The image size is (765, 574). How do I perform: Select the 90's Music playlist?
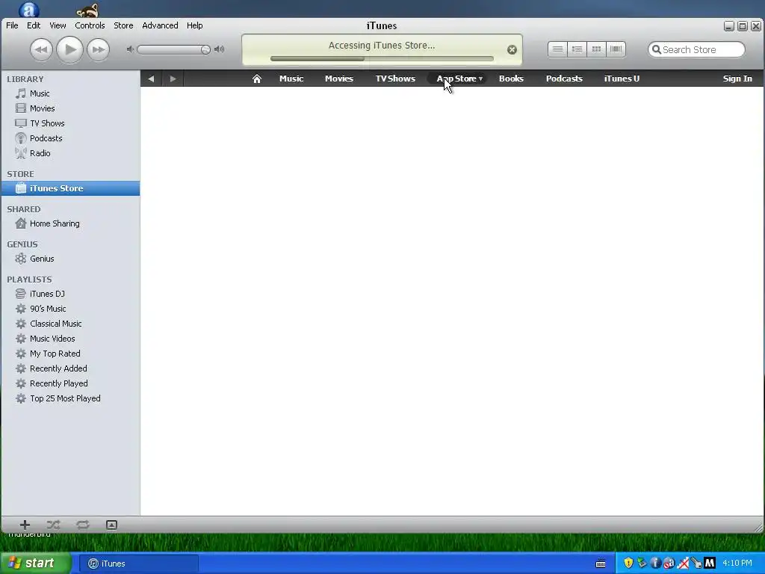tap(70, 309)
